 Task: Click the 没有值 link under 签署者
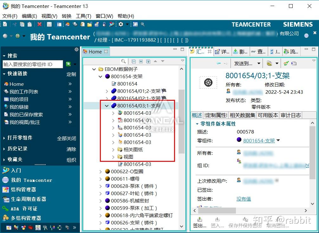243,199
